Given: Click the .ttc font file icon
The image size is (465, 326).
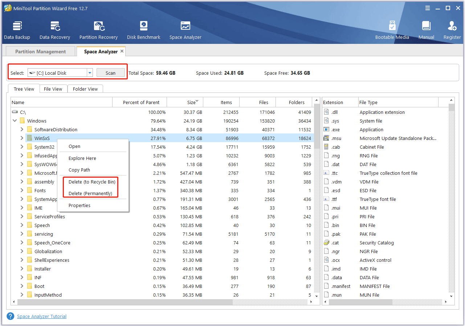Looking at the screenshot, I should pos(326,173).
